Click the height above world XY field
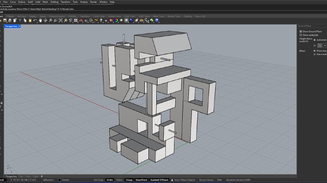This screenshot has width=327, height=183. [x=320, y=46]
